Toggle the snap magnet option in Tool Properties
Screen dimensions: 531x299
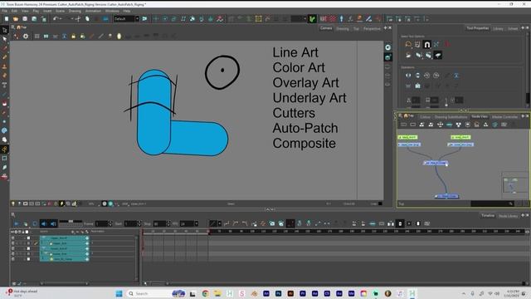coord(427,44)
